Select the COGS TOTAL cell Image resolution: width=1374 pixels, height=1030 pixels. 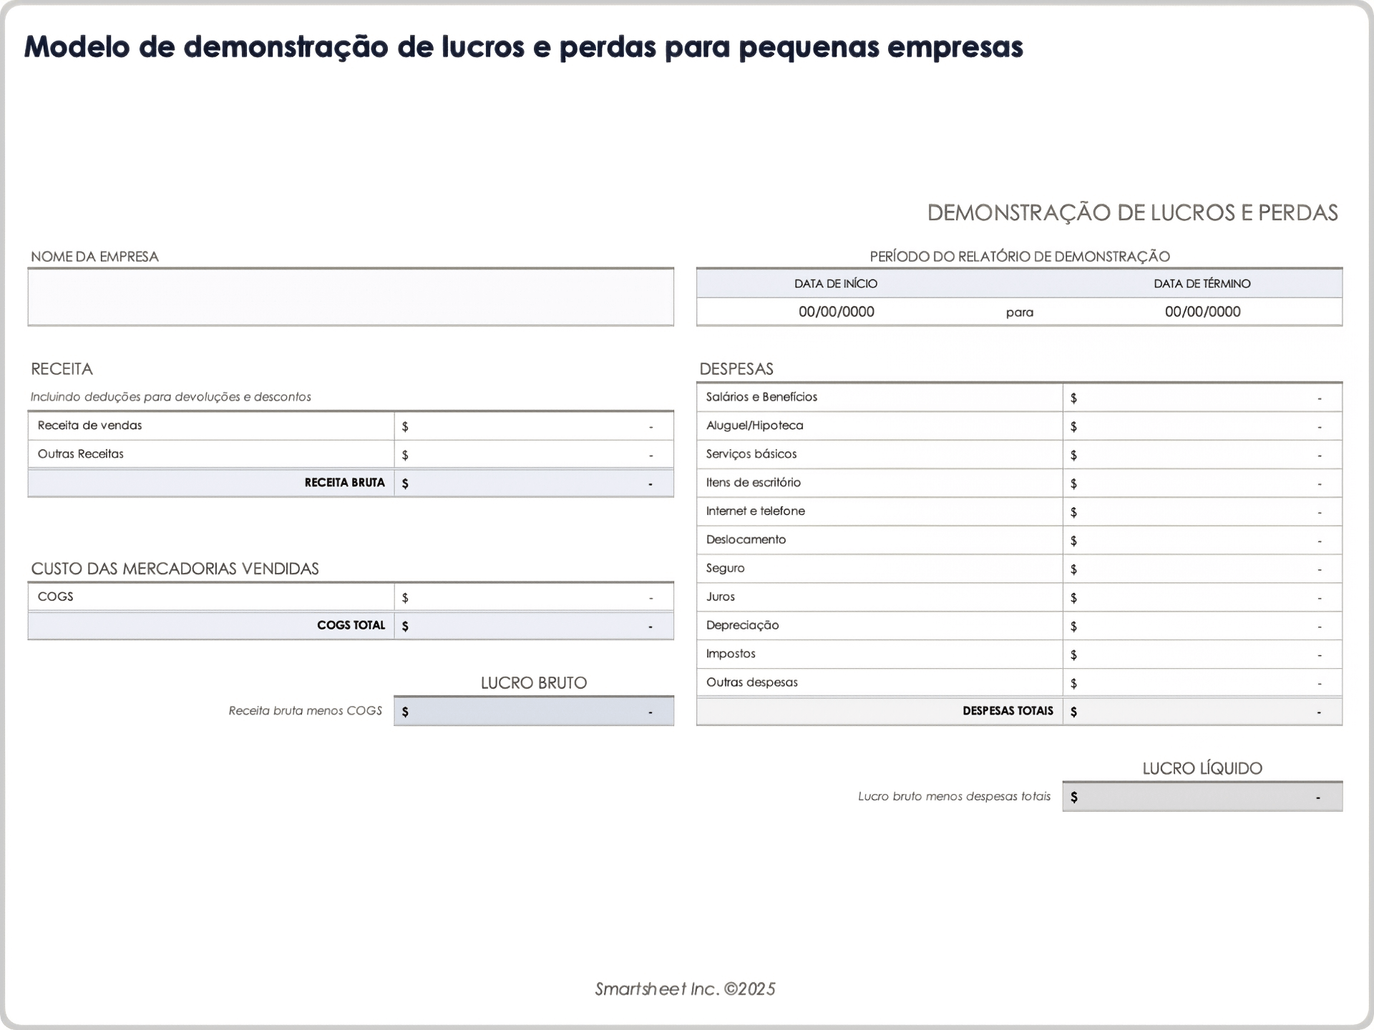pos(533,624)
